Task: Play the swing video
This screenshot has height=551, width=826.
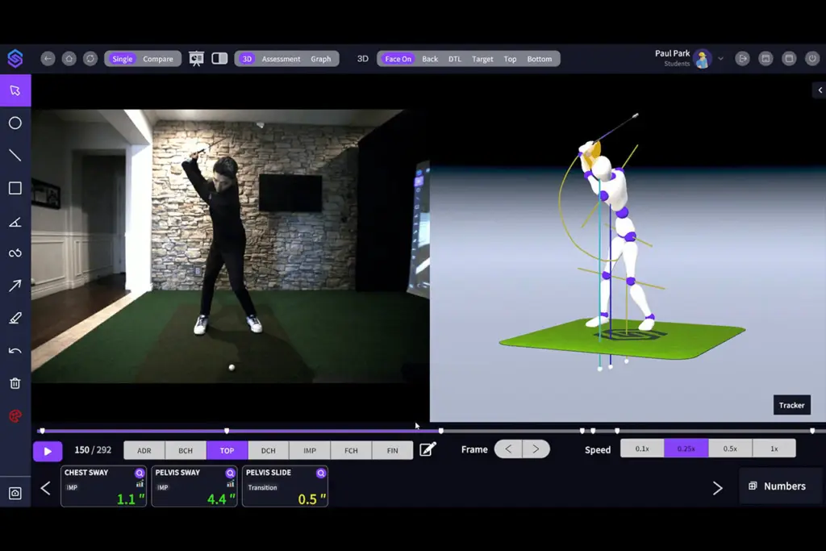Action: (x=48, y=451)
